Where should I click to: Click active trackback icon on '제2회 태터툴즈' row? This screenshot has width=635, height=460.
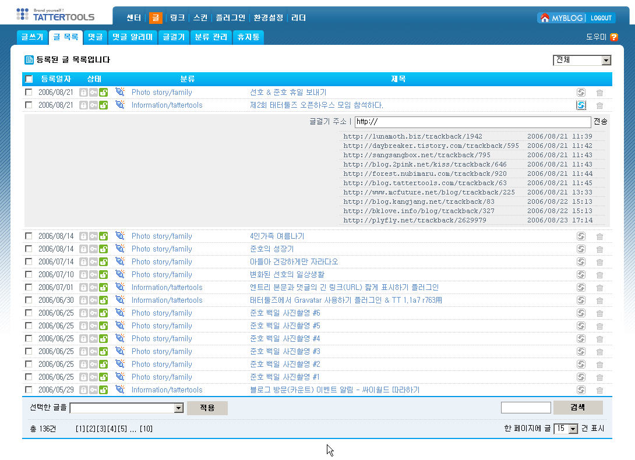click(x=581, y=105)
